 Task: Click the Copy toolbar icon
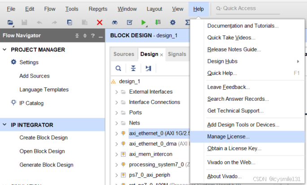coord(69,22)
